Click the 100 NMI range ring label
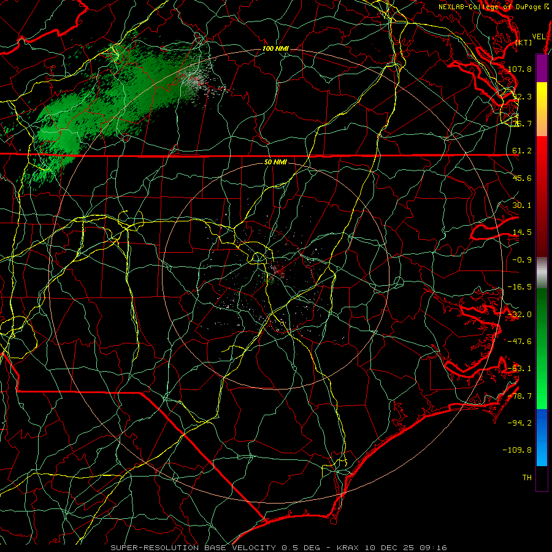 click(275, 48)
